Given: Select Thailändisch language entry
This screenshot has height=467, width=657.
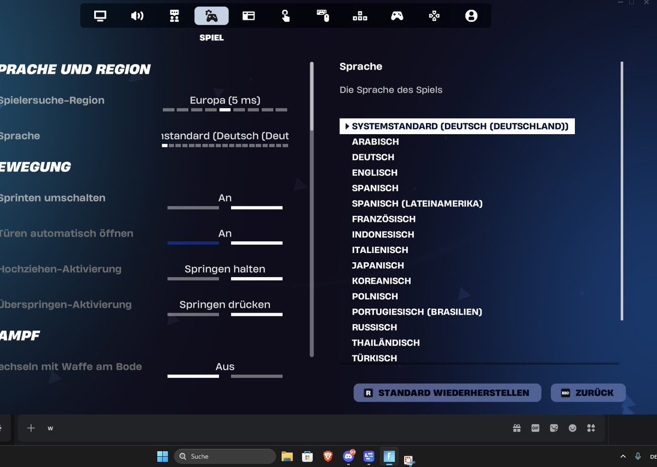Looking at the screenshot, I should (386, 343).
